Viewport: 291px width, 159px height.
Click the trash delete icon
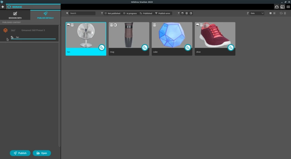[285, 13]
